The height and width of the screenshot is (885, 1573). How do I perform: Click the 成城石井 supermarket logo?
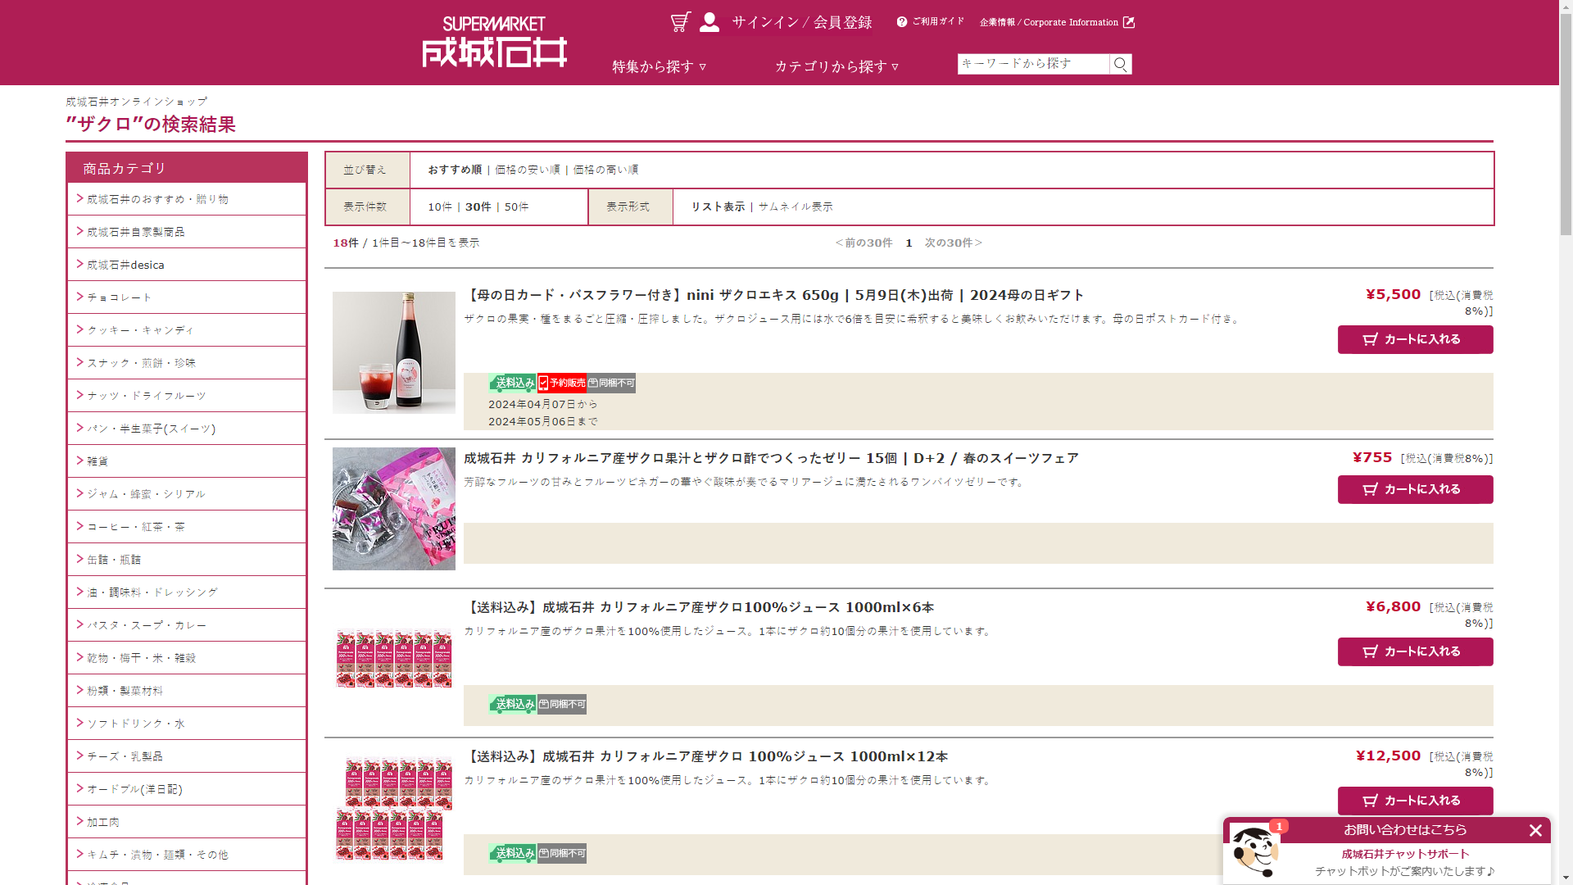tap(494, 42)
